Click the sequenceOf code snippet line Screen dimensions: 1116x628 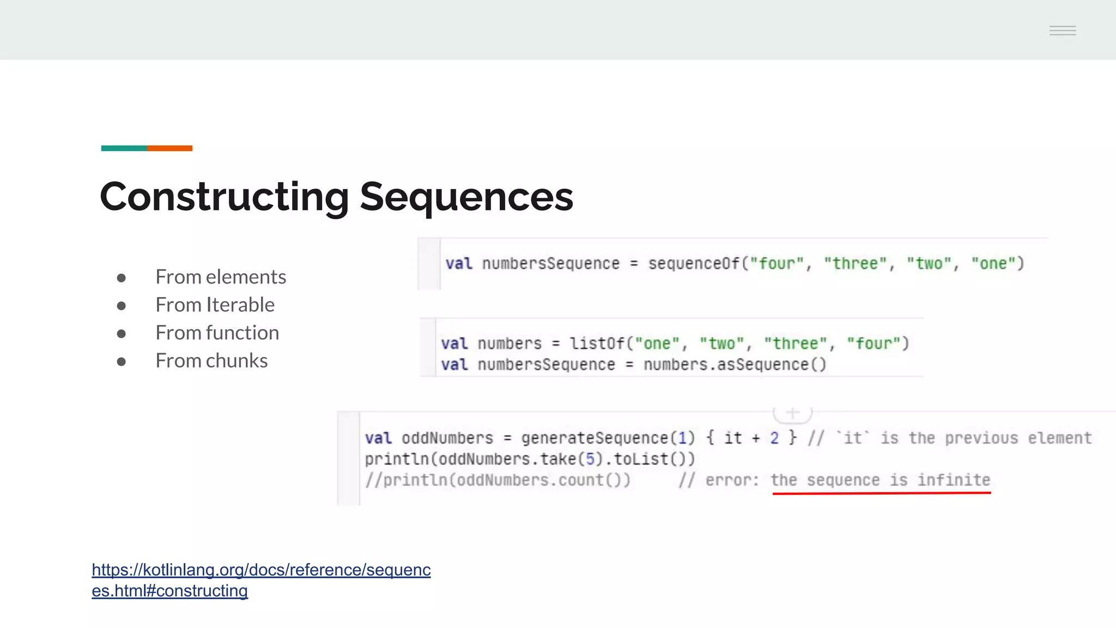point(735,263)
